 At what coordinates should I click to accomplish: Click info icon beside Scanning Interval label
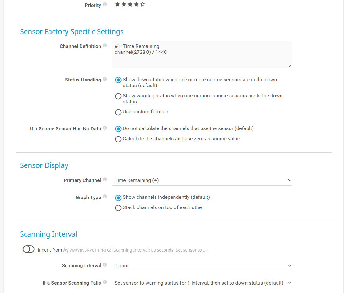[105, 265]
